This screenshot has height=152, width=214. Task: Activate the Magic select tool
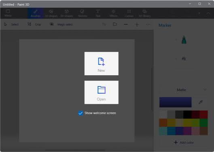coord(61,24)
